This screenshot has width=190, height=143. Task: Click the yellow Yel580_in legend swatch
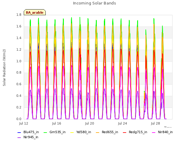coord(72,132)
